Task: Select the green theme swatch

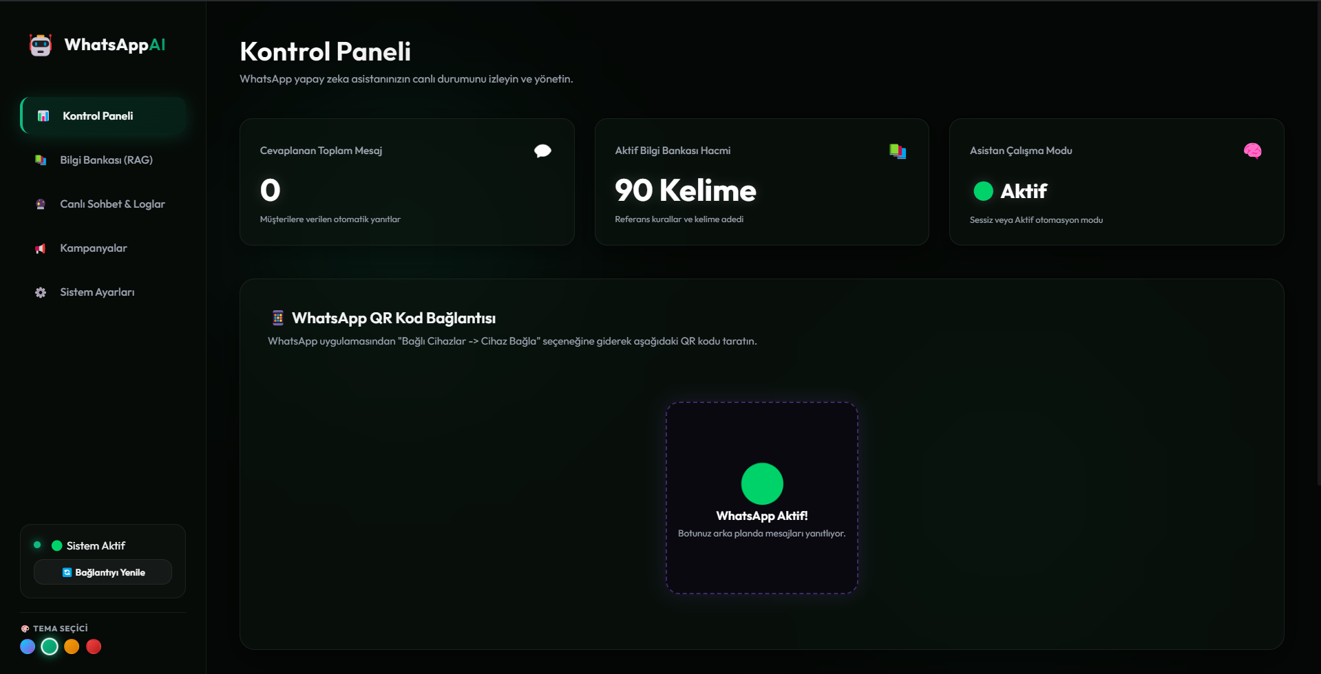Action: pyautogui.click(x=50, y=646)
